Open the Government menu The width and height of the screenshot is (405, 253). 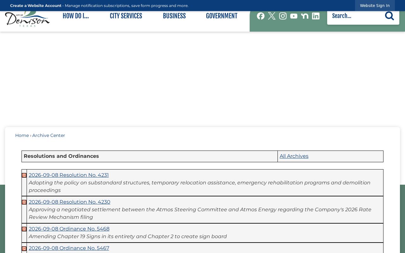point(221,16)
